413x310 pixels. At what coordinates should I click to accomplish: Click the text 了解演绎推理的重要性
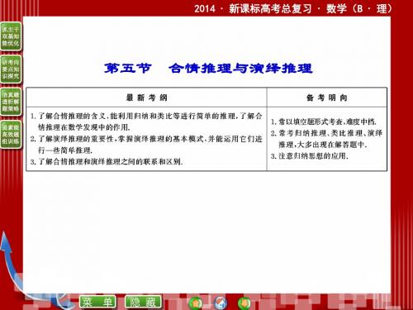[x=76, y=139]
